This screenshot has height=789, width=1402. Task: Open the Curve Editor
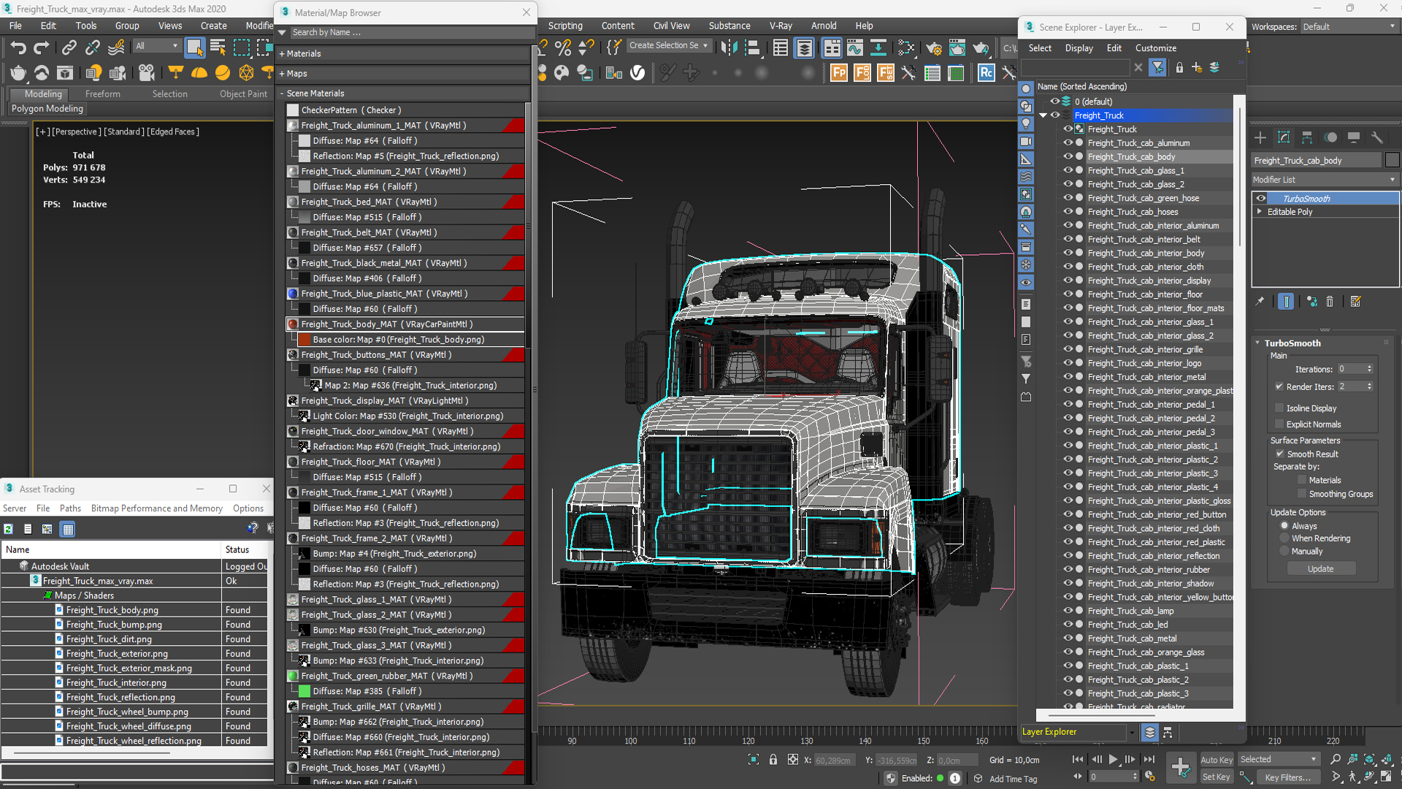tap(854, 48)
